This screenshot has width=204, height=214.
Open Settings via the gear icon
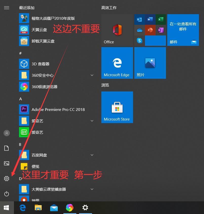point(7,179)
